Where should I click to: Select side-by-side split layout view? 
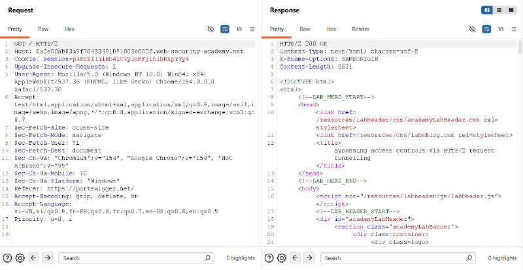coord(487,10)
